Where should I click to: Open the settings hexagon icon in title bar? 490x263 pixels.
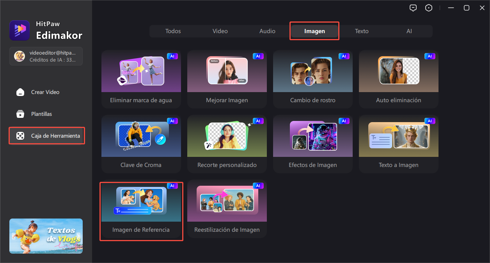[429, 8]
